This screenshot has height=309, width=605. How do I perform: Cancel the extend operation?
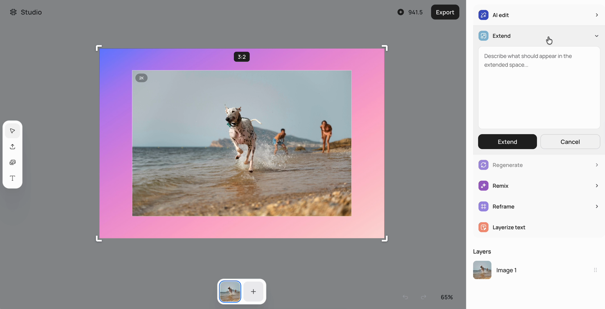click(x=570, y=142)
